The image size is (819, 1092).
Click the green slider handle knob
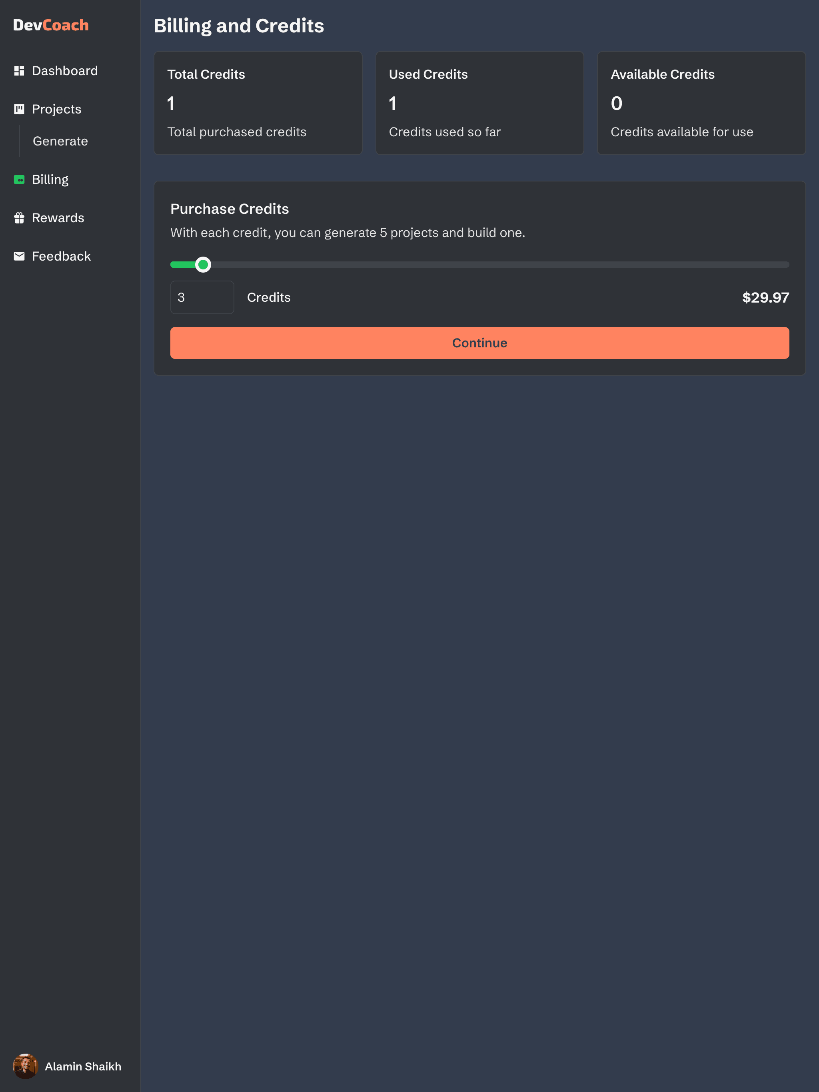pos(202,265)
